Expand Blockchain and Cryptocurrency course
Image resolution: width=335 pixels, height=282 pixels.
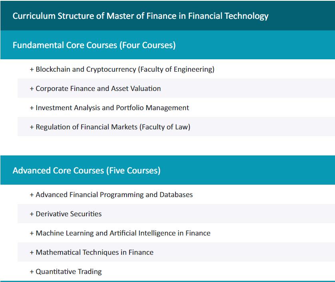125,69
